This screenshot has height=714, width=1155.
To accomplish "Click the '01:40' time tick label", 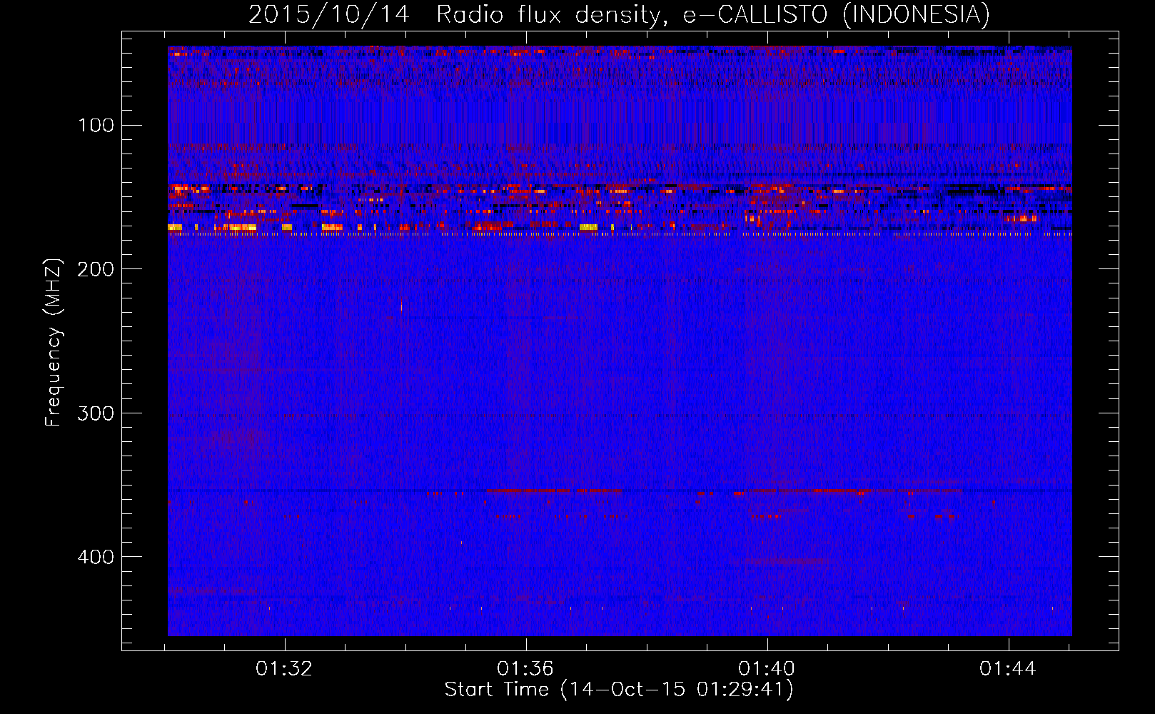I will tap(767, 669).
